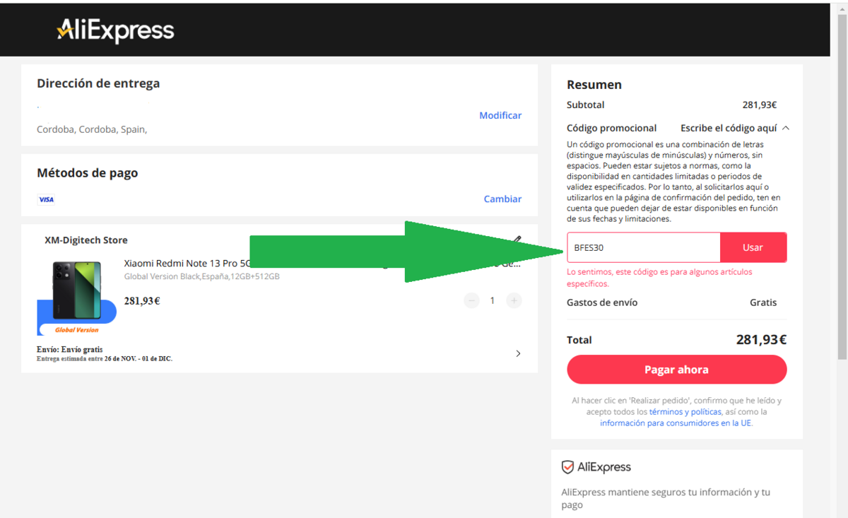Click the VISA card icon
This screenshot has height=518, width=848.
coord(46,199)
